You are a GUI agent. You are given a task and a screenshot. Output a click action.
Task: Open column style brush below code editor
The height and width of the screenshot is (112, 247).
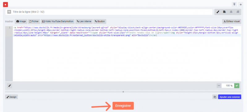(x=10, y=86)
